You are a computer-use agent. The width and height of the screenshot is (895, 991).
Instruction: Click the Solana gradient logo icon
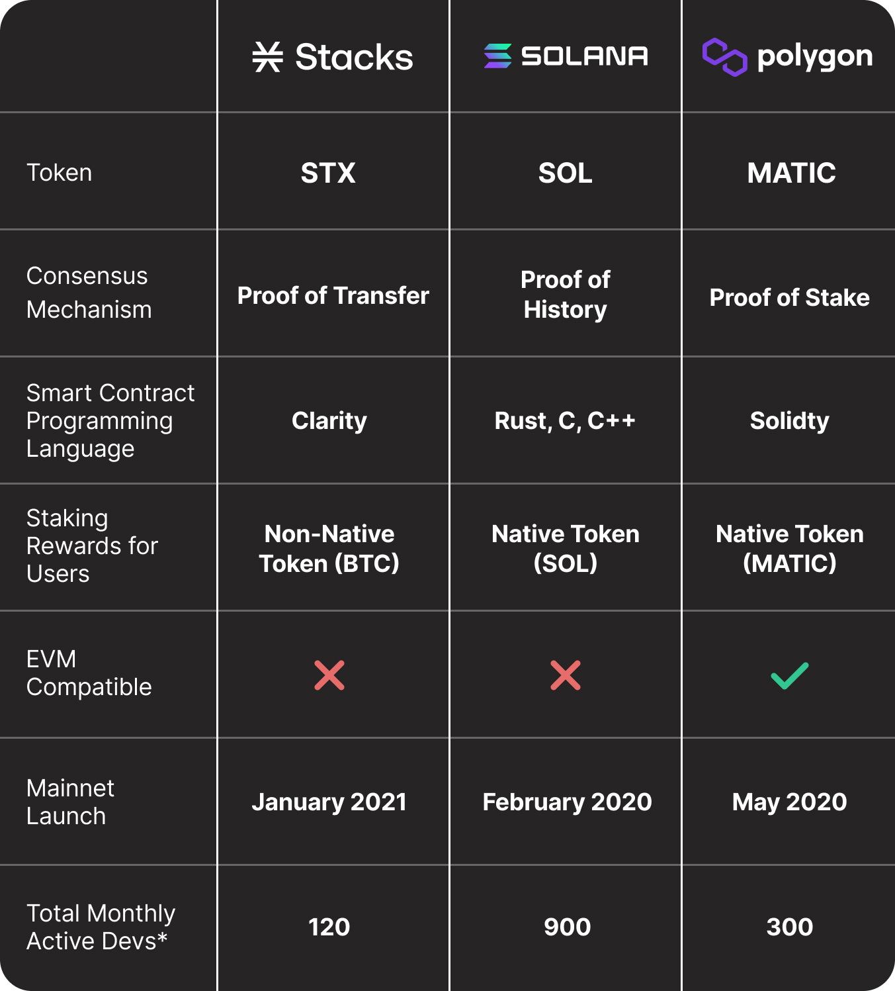click(497, 56)
